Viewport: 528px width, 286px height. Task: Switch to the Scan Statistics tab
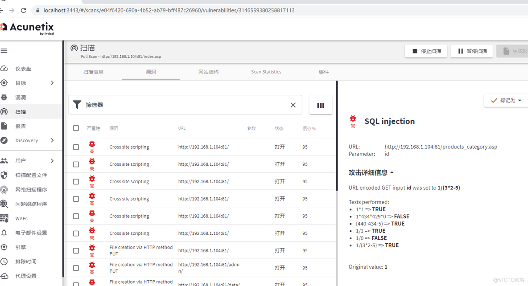[266, 72]
